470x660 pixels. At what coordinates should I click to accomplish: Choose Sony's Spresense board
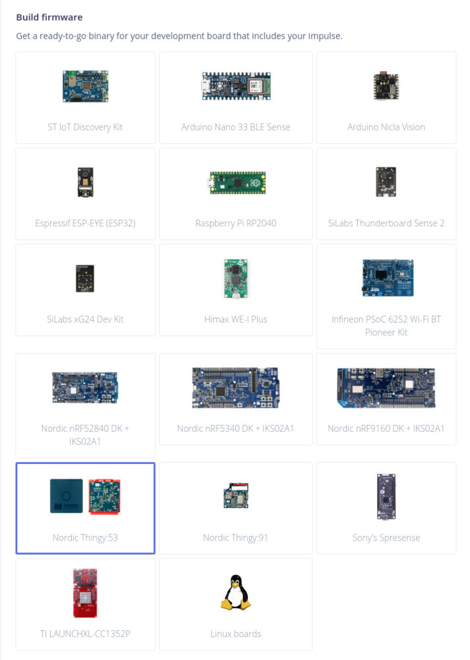click(386, 508)
